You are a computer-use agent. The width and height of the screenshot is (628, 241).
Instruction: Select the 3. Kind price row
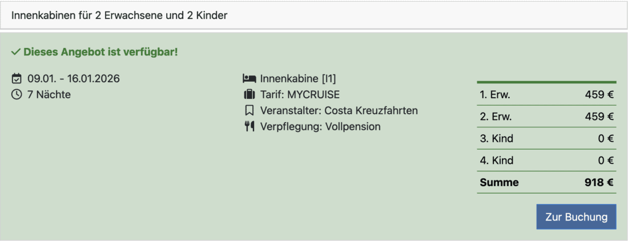546,139
